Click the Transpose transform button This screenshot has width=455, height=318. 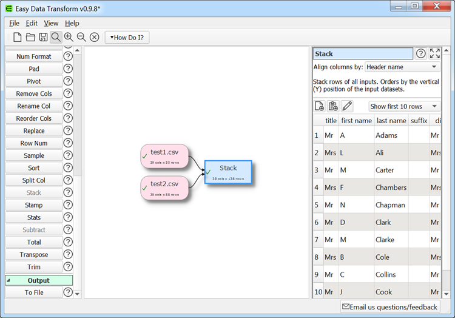pos(34,255)
